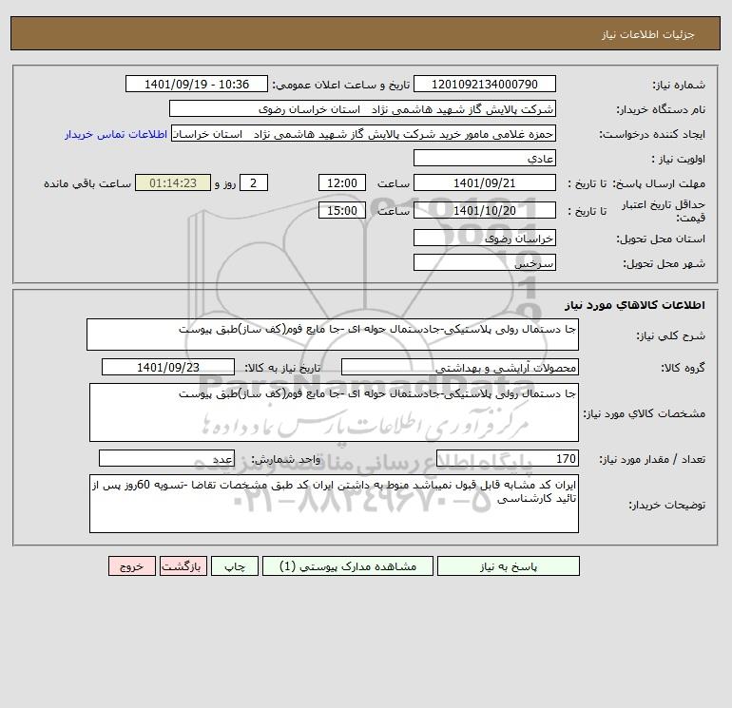Open مشاهده مدارک پیوستی (1) button

[x=348, y=566]
